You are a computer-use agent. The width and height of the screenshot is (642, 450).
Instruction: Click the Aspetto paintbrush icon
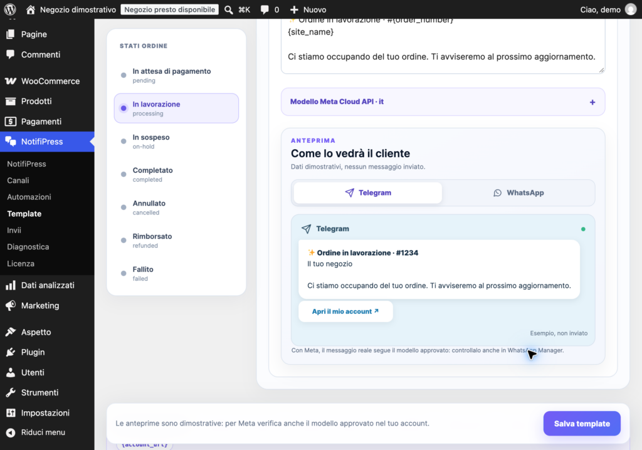pyautogui.click(x=11, y=332)
